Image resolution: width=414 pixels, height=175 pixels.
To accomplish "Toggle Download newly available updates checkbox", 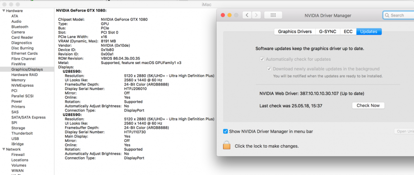I will (x=269, y=69).
